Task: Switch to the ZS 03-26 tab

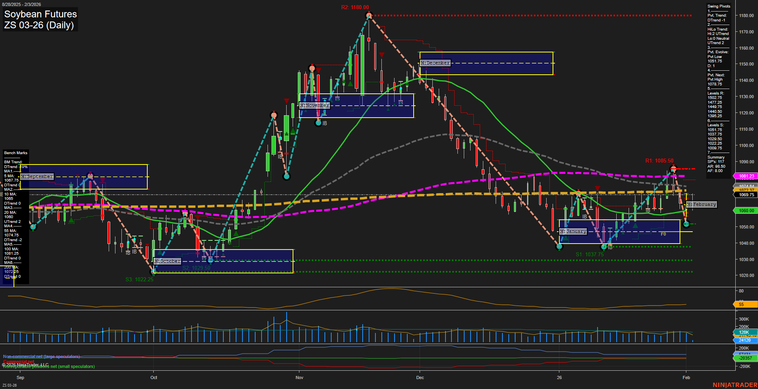Action: (x=10, y=385)
